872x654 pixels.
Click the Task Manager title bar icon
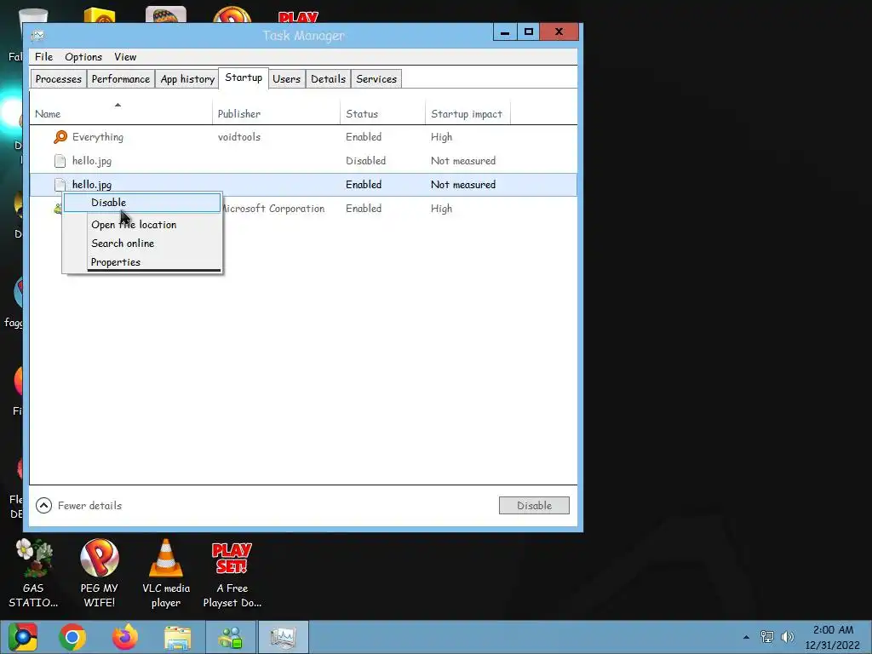coord(37,36)
